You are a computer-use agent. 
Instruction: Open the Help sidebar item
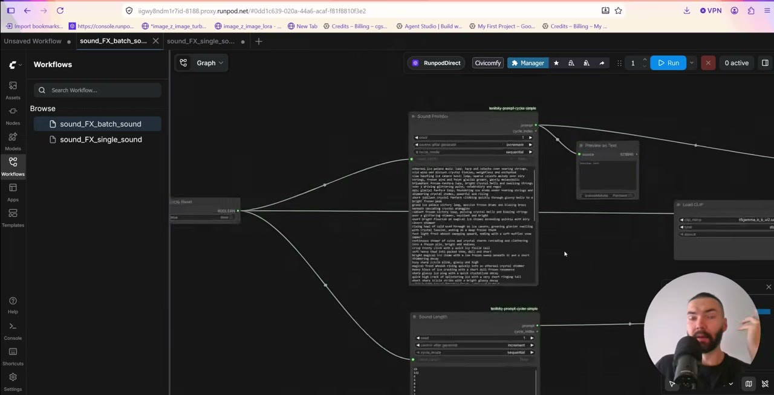click(x=13, y=305)
